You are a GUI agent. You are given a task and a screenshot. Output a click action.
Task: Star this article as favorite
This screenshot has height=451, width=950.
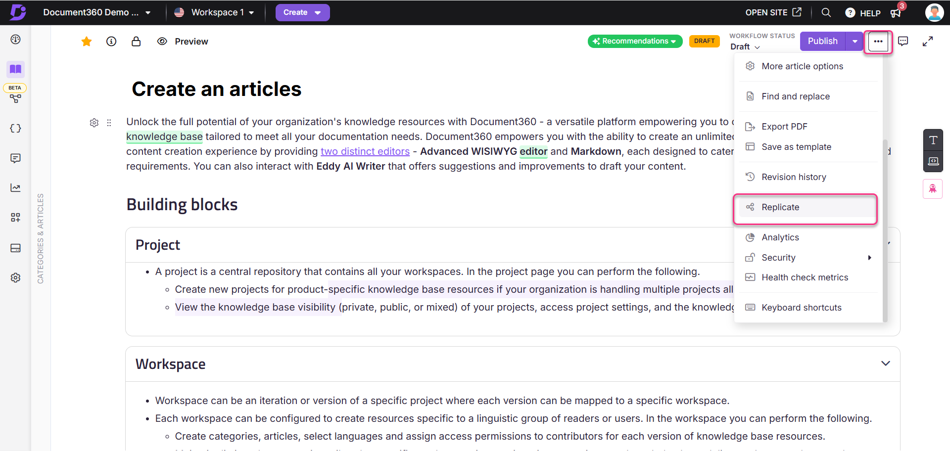(x=87, y=42)
